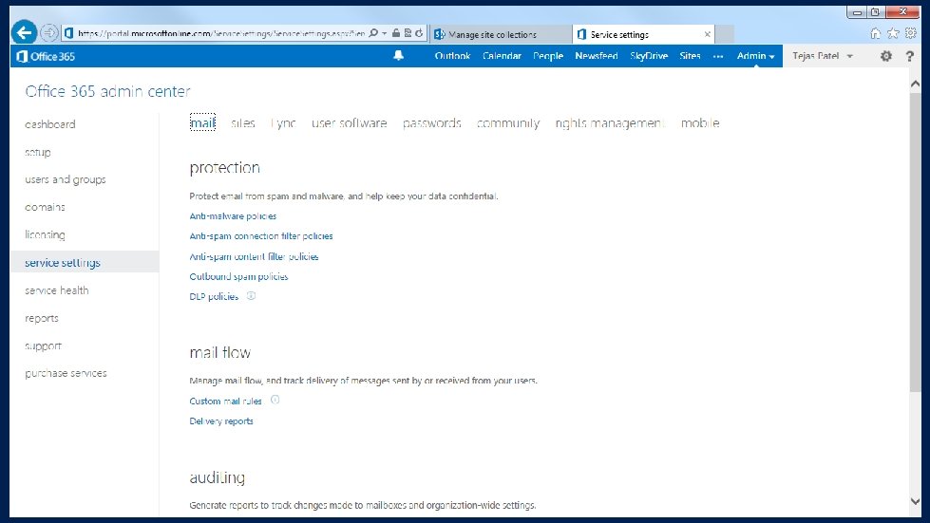Open the browser home icon

click(x=876, y=34)
